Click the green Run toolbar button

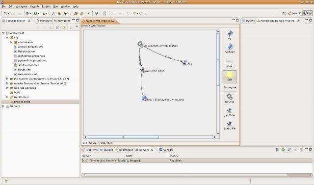[x=35, y=13]
